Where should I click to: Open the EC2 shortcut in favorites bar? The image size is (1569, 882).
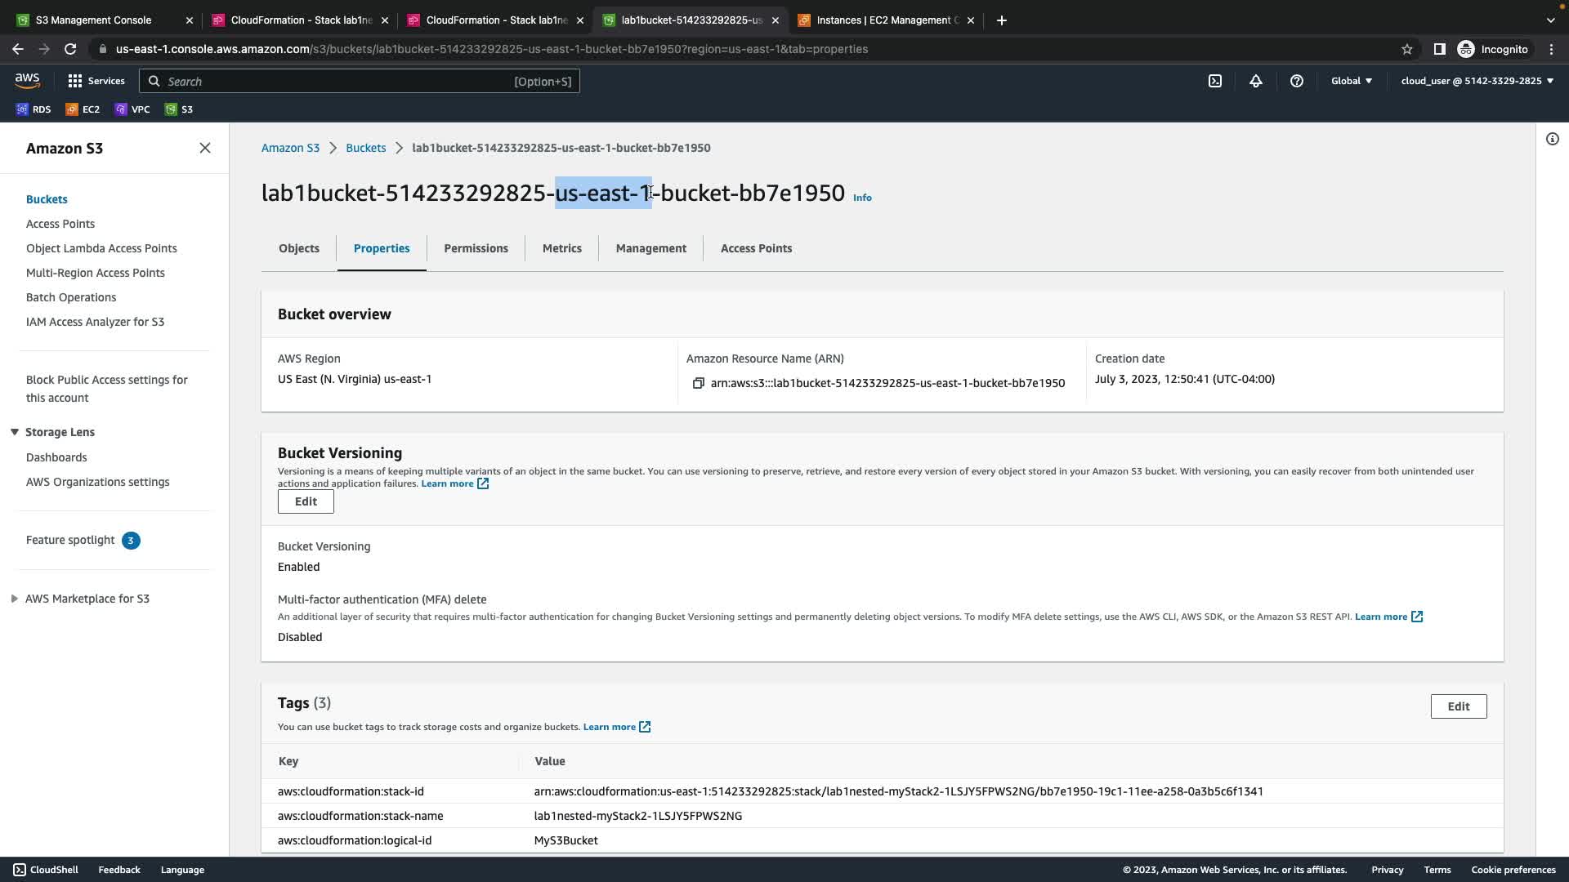point(83,109)
